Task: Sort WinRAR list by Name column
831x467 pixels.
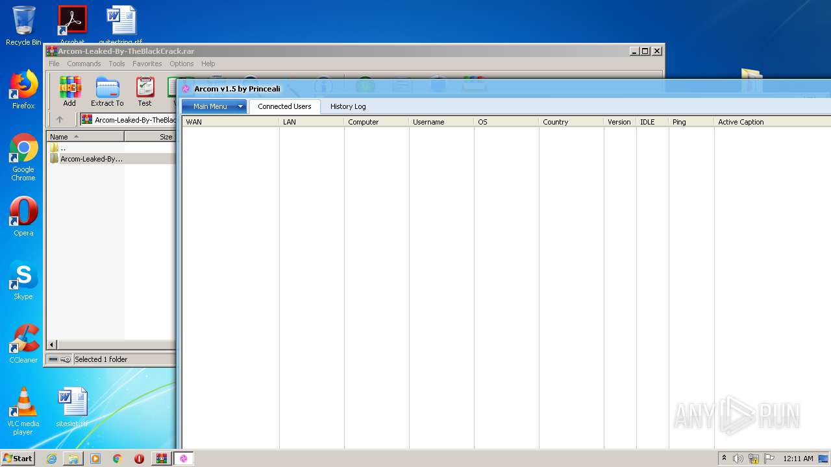Action: pyautogui.click(x=85, y=136)
